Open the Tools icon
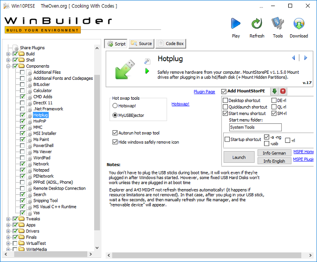This screenshot has width=317, height=262. pyautogui.click(x=278, y=24)
